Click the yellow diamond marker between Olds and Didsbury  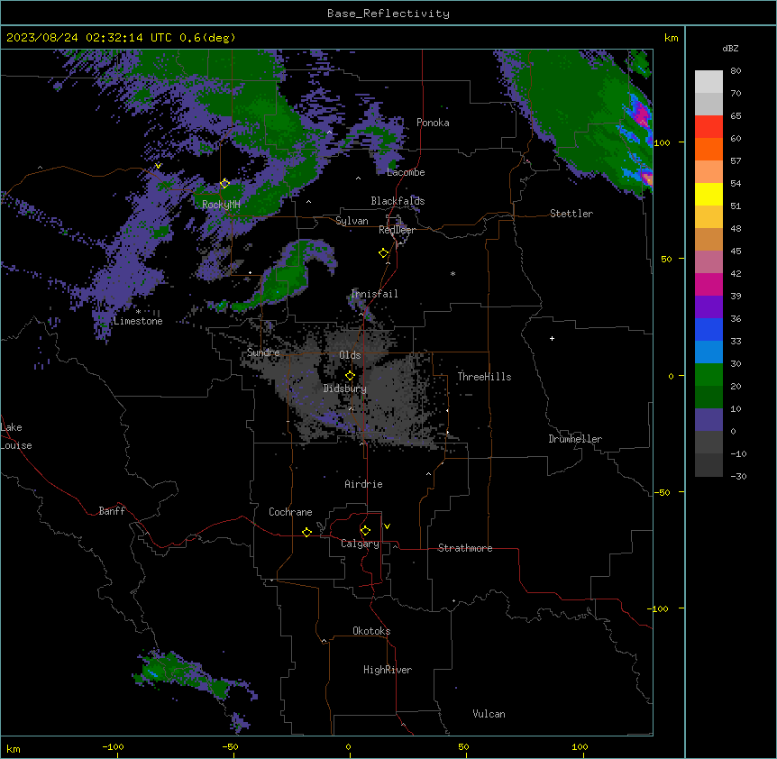click(x=350, y=376)
